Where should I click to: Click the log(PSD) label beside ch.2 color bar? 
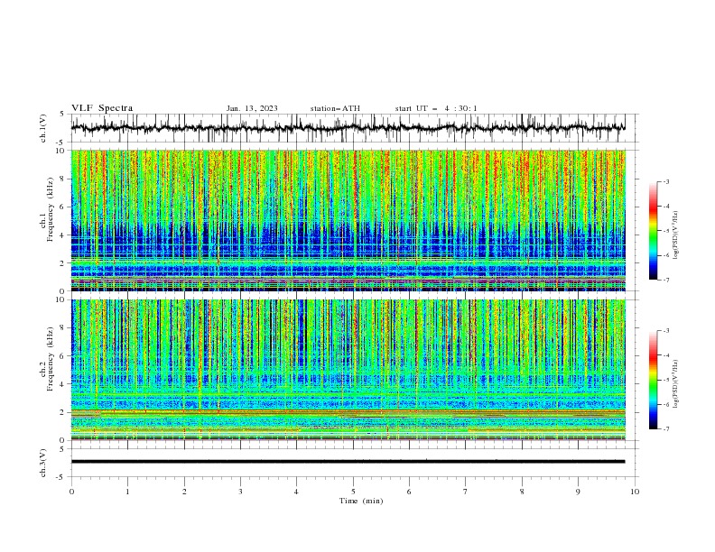click(x=676, y=384)
